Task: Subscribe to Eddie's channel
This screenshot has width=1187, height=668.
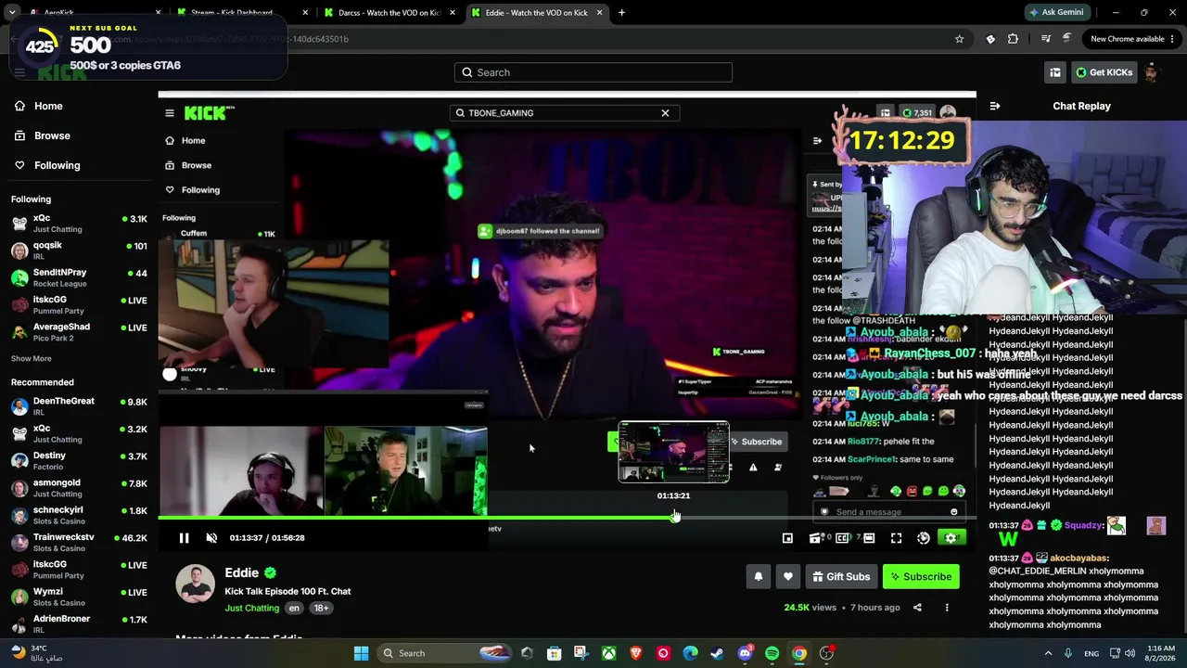Action: (921, 576)
